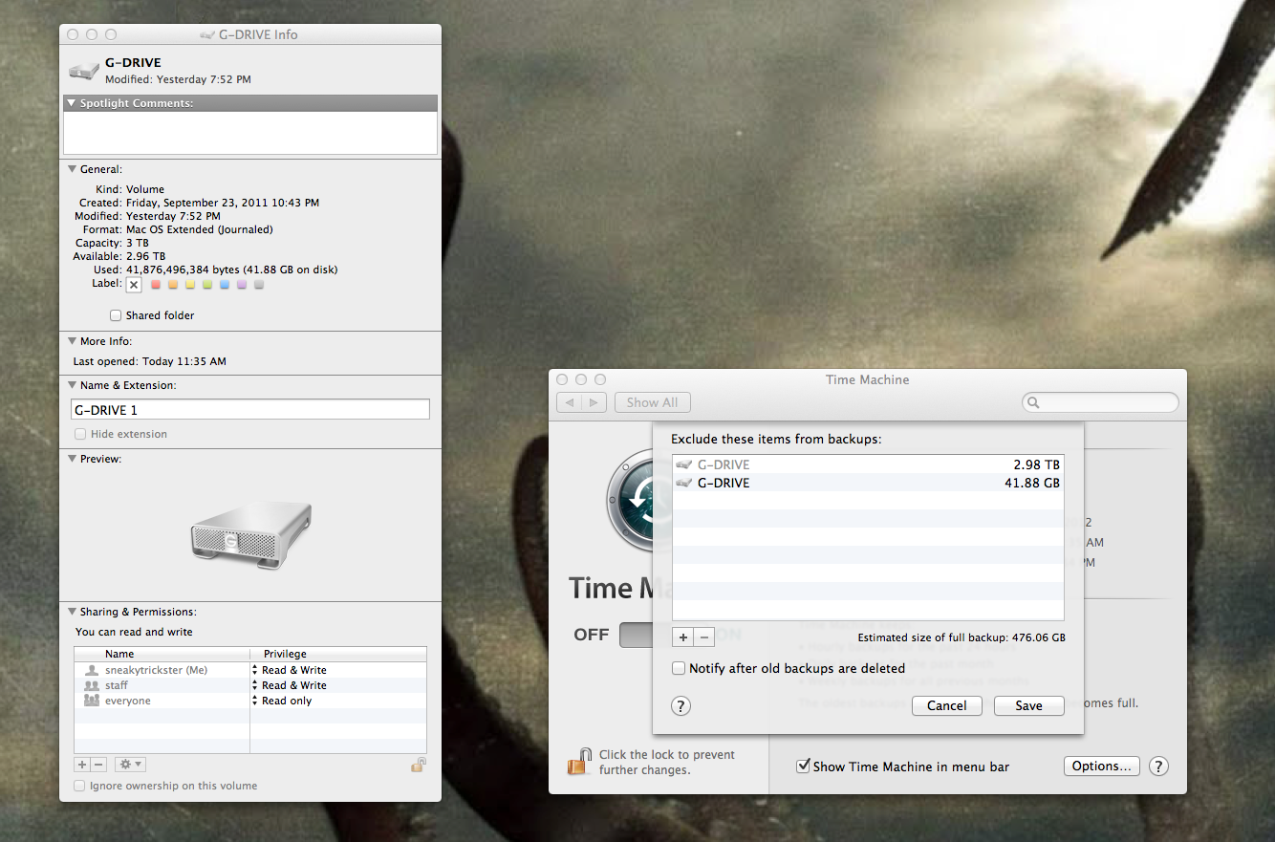Image resolution: width=1275 pixels, height=842 pixels.
Task: Go back in System Preferences
Action: [569, 402]
